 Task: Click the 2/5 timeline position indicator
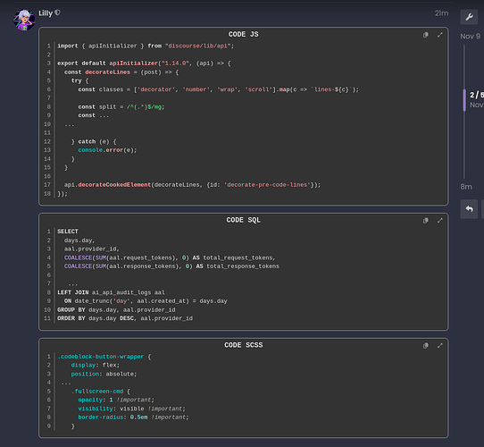tap(476, 95)
